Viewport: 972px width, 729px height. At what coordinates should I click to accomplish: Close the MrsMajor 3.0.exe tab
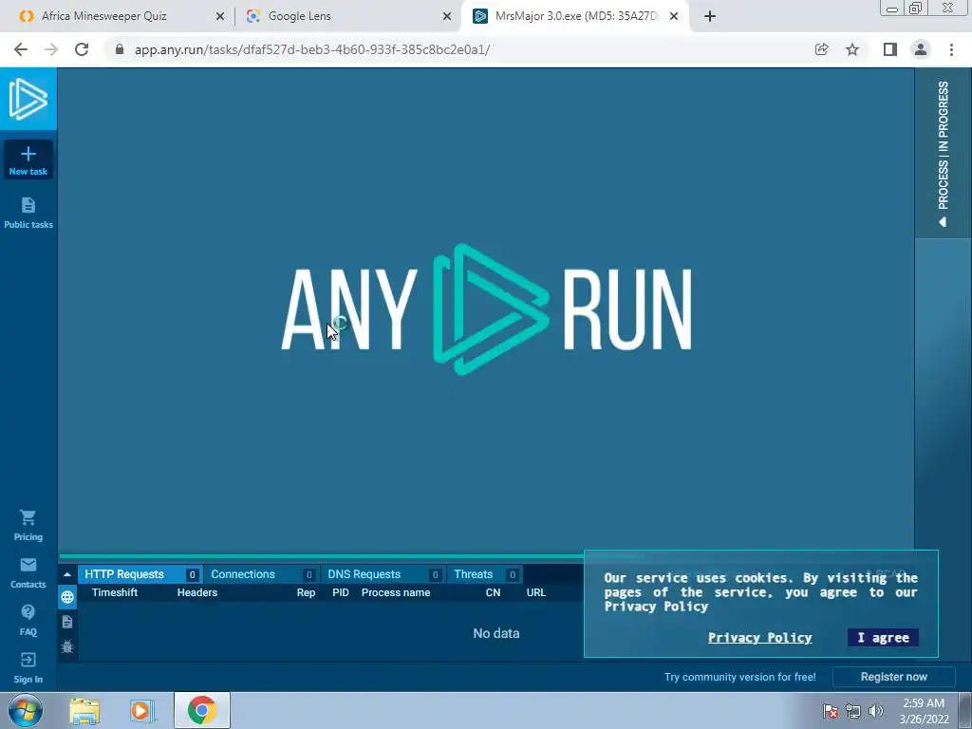(x=674, y=16)
